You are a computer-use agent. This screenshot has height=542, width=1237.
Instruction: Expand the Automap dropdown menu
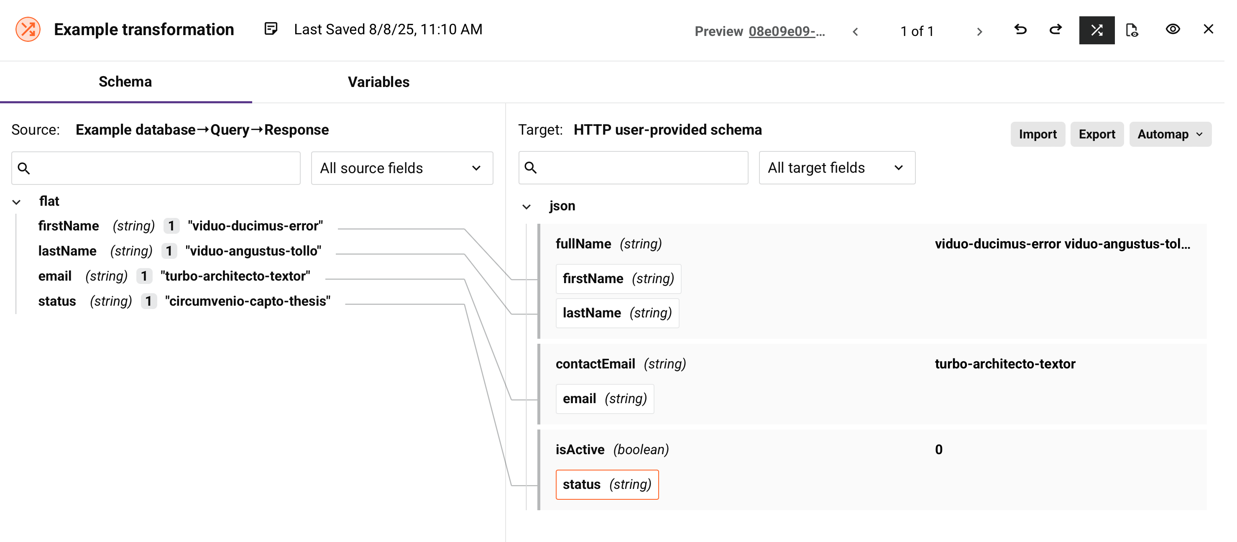1170,134
